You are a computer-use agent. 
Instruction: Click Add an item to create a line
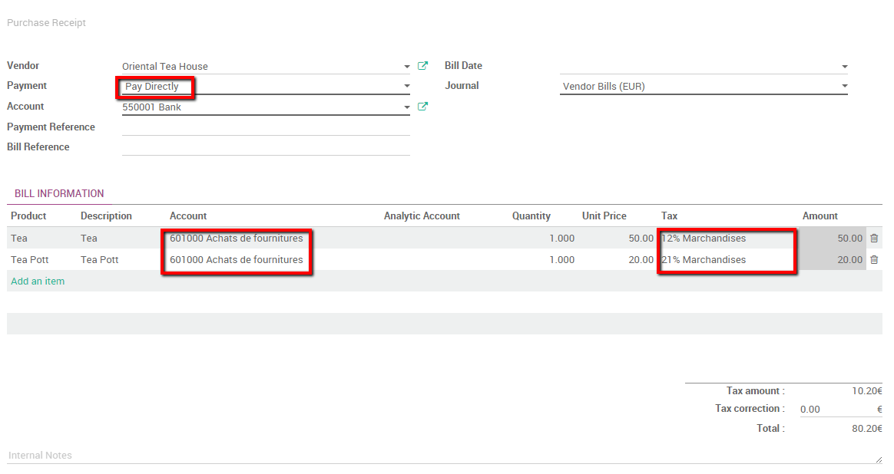(x=38, y=281)
